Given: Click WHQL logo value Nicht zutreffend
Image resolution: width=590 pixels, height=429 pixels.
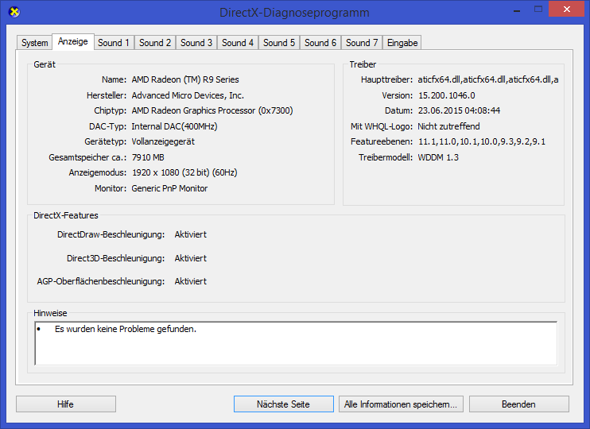Looking at the screenshot, I should [x=449, y=126].
